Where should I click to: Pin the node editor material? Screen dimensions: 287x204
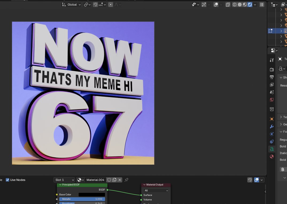(x=126, y=180)
